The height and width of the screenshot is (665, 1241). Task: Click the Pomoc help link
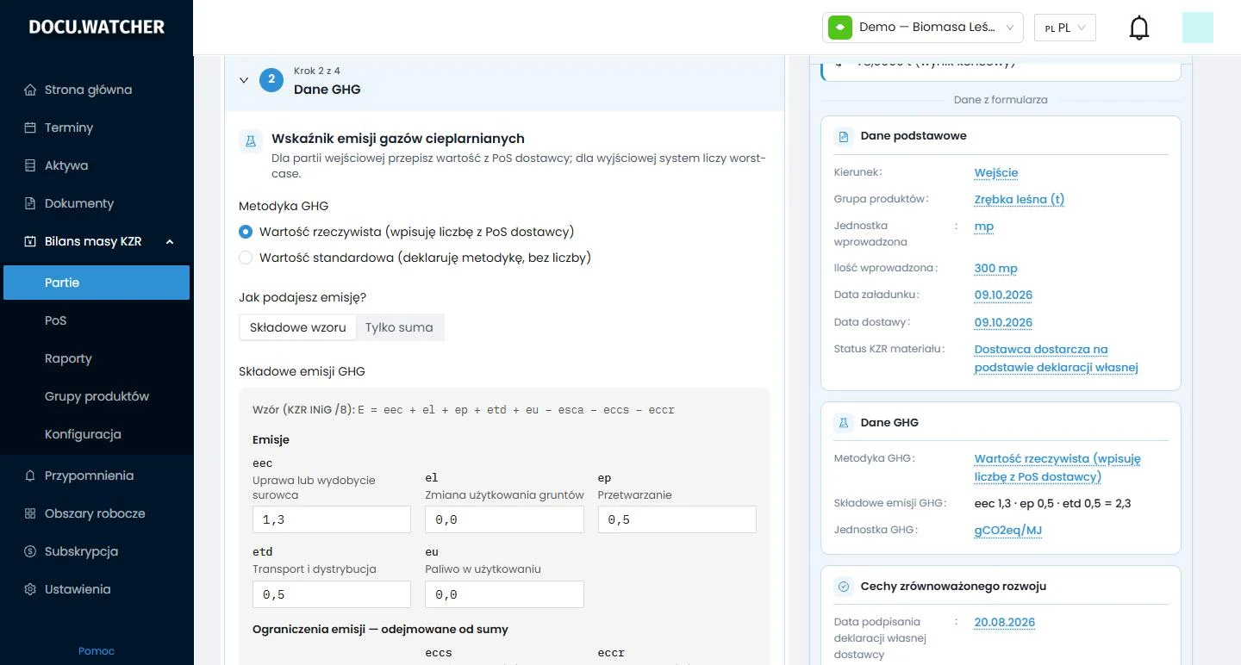[97, 651]
